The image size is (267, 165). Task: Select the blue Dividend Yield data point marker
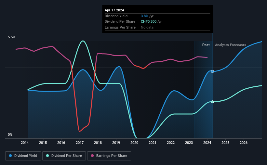click(212, 71)
